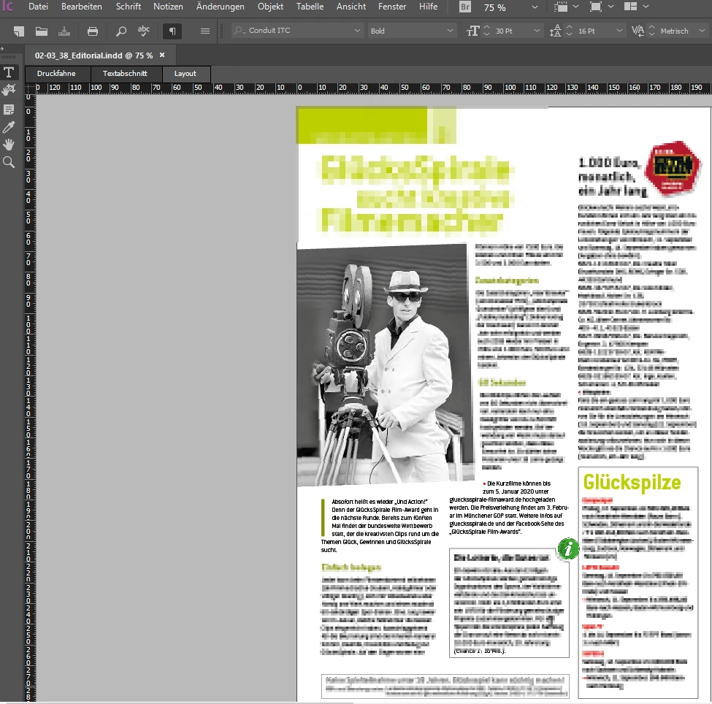Click the font size TT icon
712x704 pixels.
coord(472,31)
